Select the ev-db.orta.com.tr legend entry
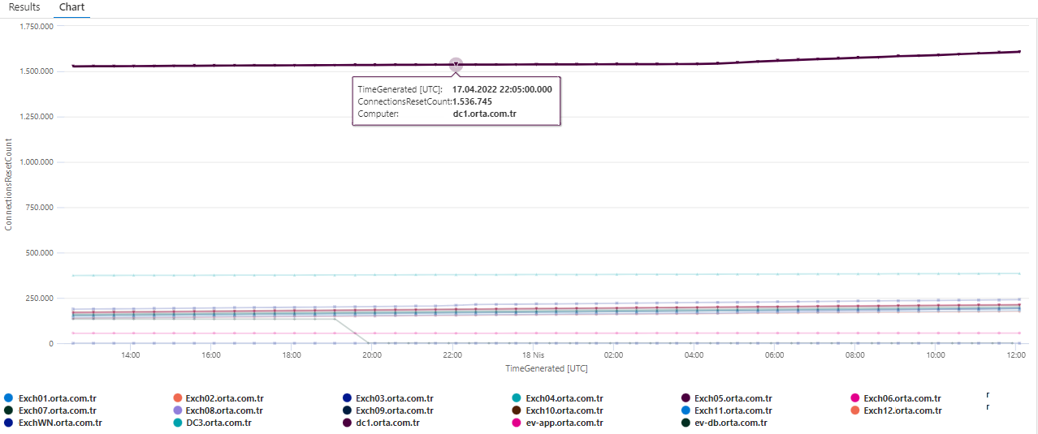The height and width of the screenshot is (434, 1038). [x=724, y=423]
